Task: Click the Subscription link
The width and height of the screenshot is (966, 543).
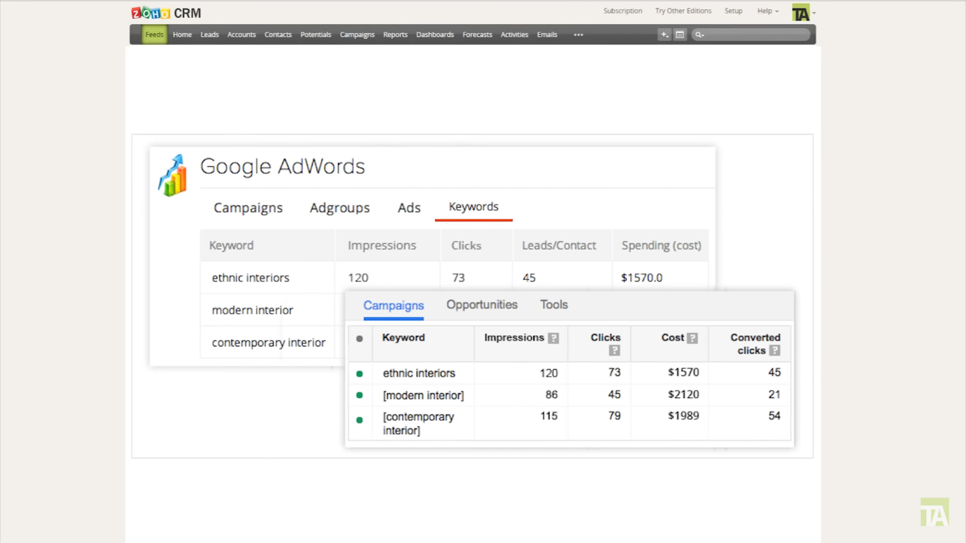Action: [623, 11]
